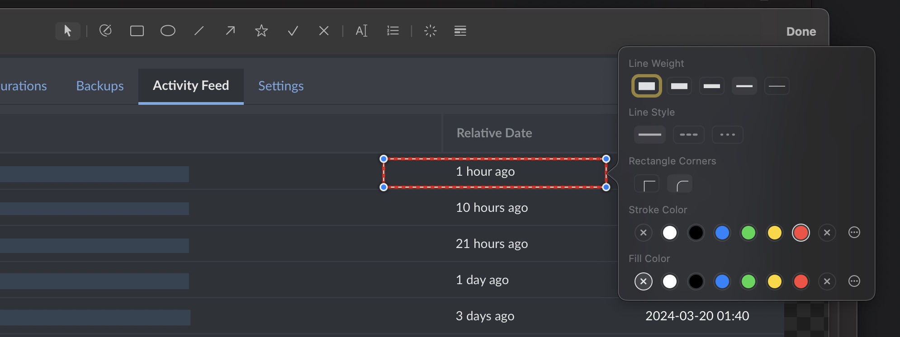Choose the second thickest line weight

pyautogui.click(x=679, y=86)
